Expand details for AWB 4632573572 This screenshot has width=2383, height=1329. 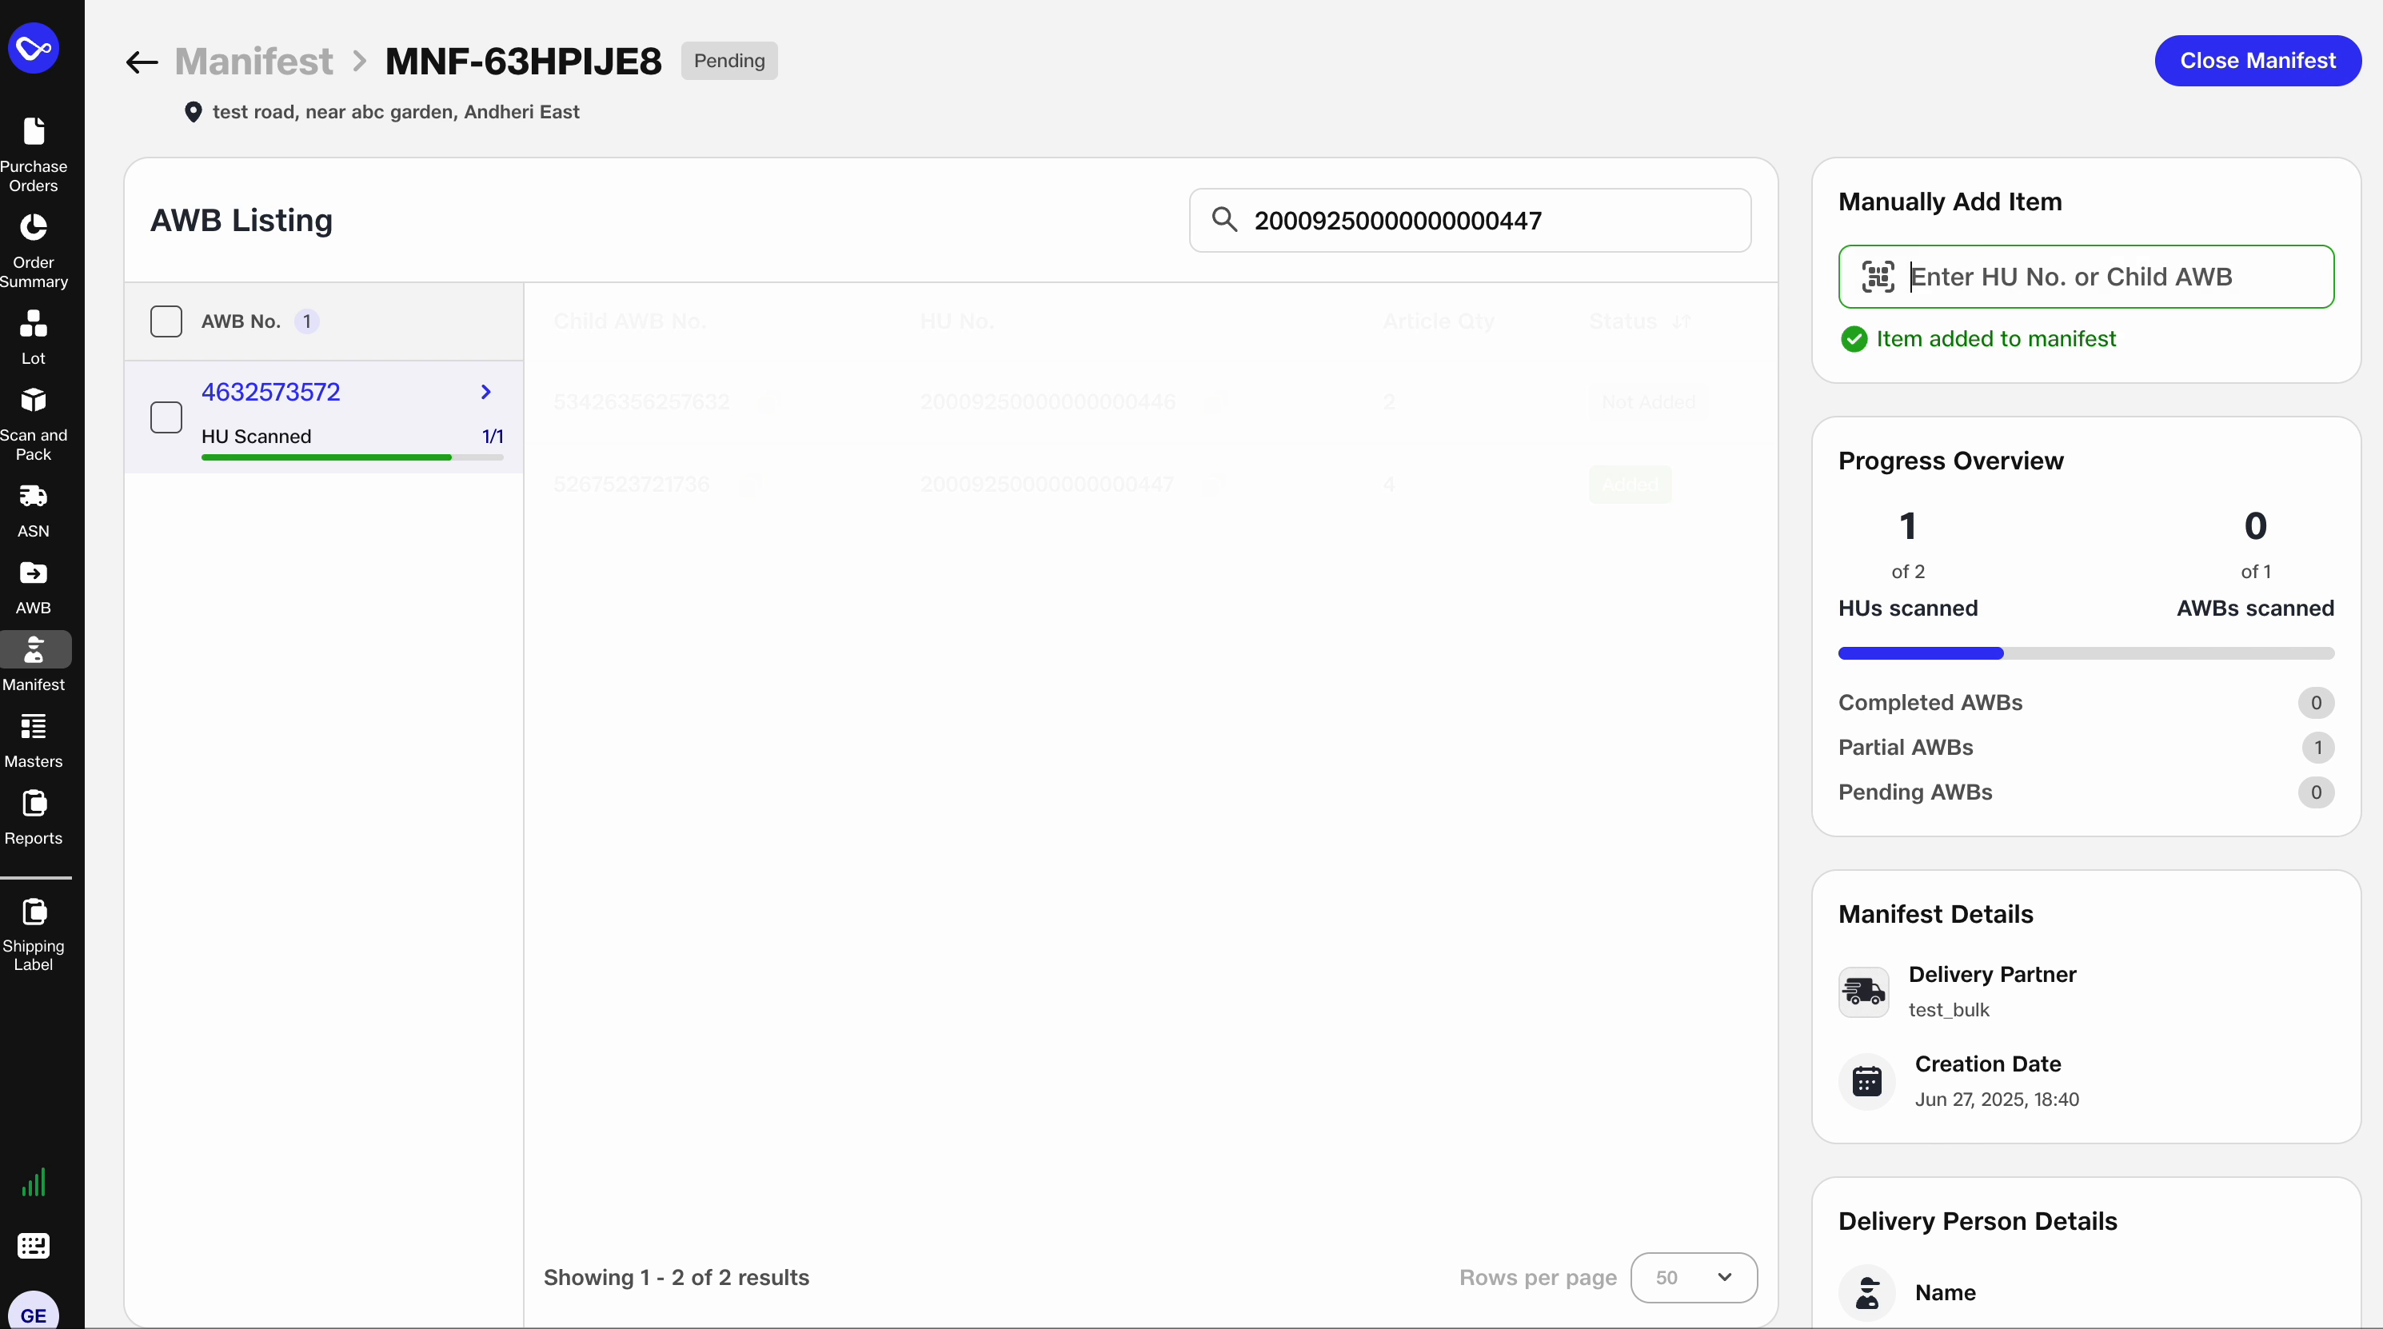pos(486,391)
